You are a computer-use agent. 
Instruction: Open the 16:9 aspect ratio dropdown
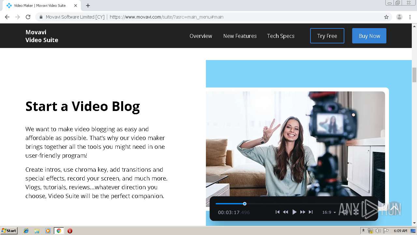pos(329,212)
